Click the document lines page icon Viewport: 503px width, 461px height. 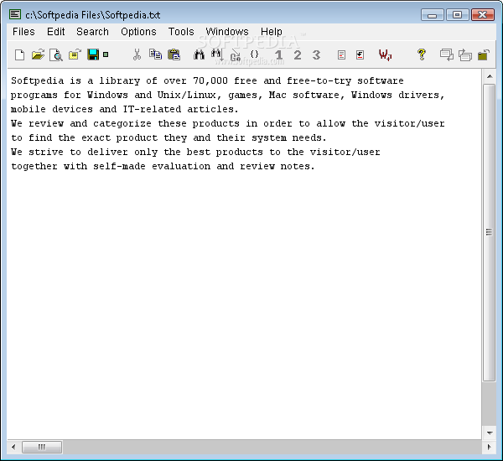click(x=342, y=55)
